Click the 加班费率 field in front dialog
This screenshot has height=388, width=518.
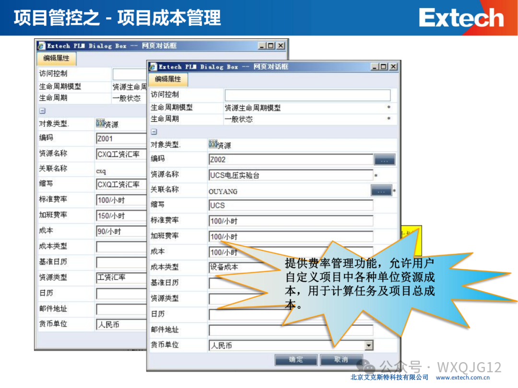click(291, 237)
